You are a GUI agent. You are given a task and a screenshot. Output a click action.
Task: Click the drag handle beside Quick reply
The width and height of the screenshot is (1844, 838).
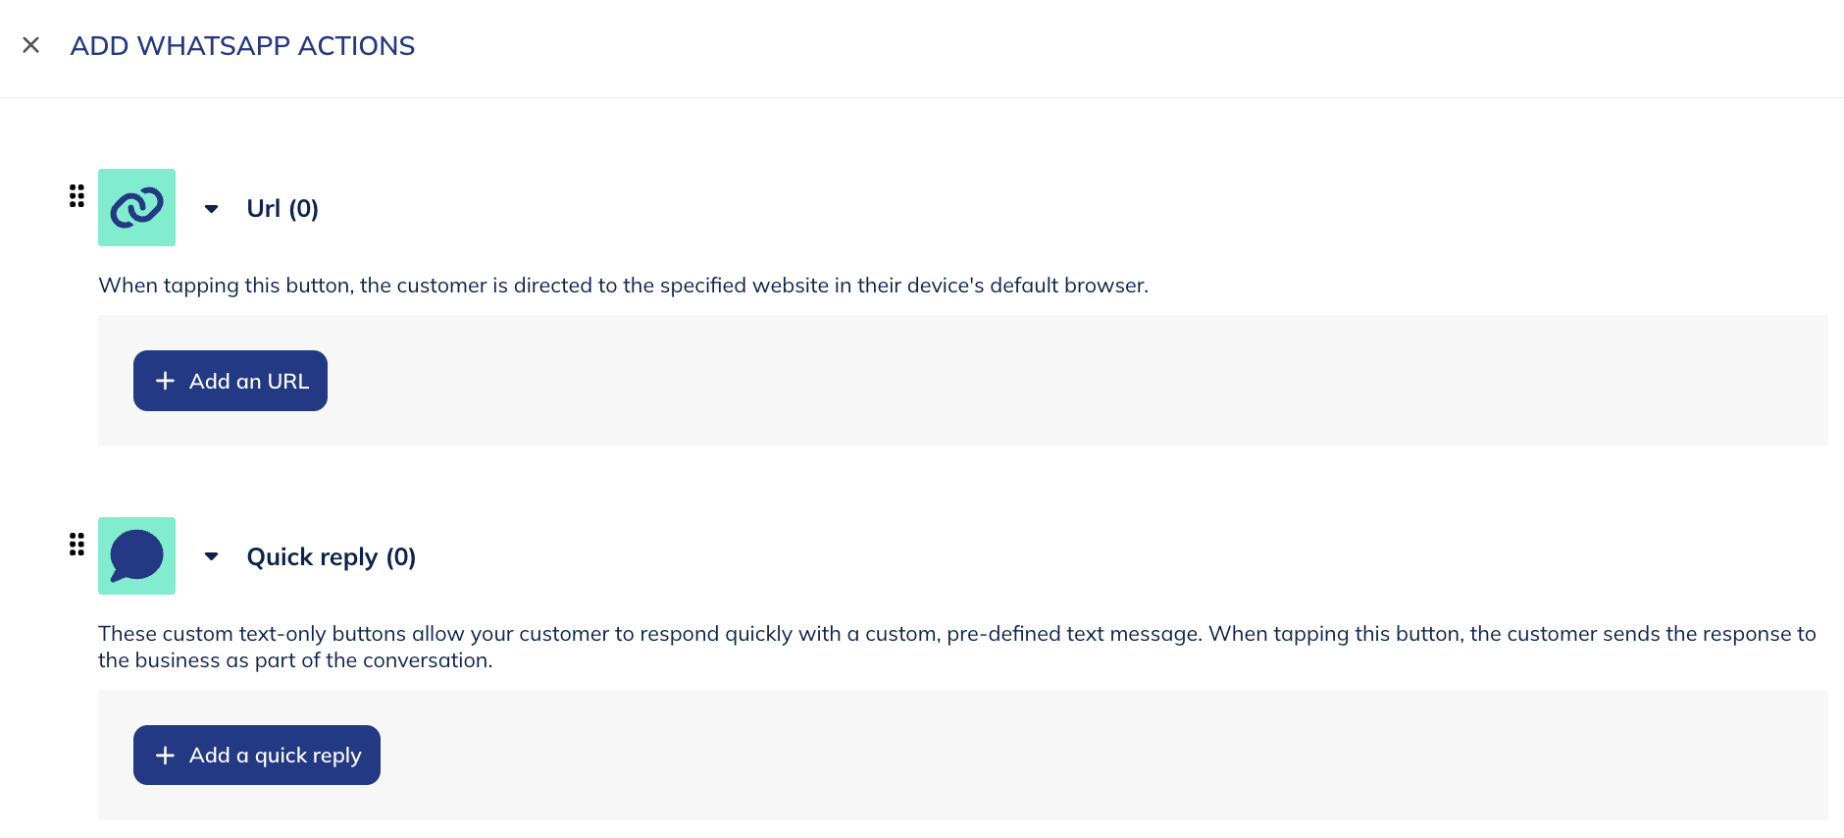click(77, 545)
